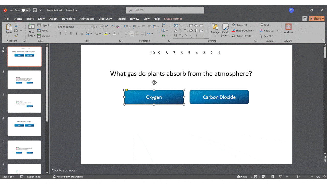The width and height of the screenshot is (327, 184).
Task: Select slide 4 thumbnail about Australia
Action: click(24, 126)
